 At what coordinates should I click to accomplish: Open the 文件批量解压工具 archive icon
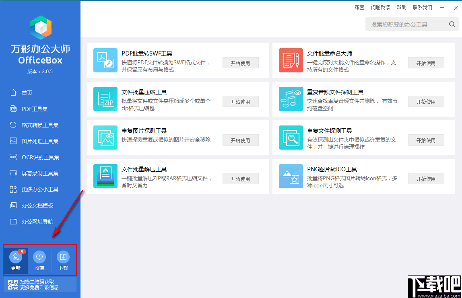click(105, 176)
